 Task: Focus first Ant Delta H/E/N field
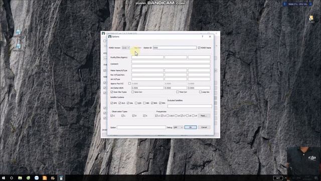(x=147, y=88)
